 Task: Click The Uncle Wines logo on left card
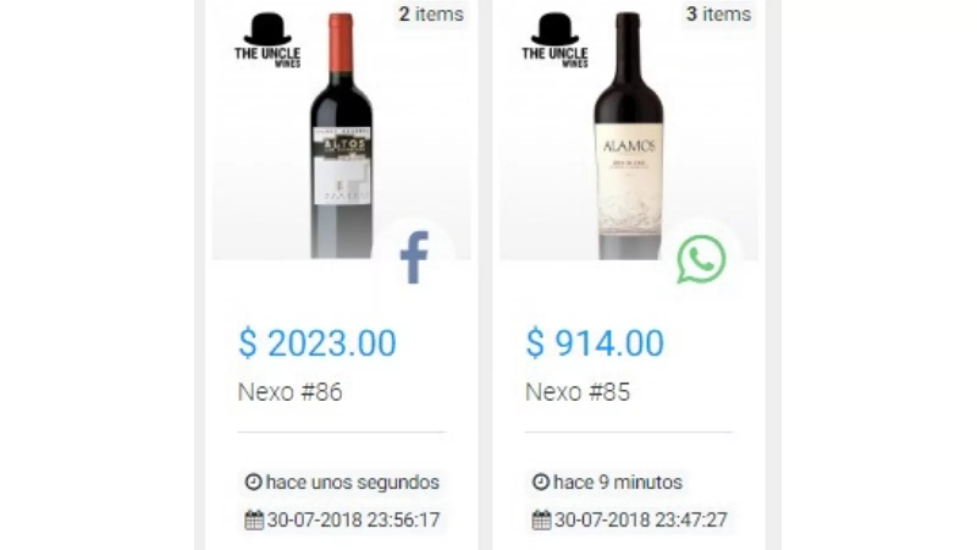point(267,40)
